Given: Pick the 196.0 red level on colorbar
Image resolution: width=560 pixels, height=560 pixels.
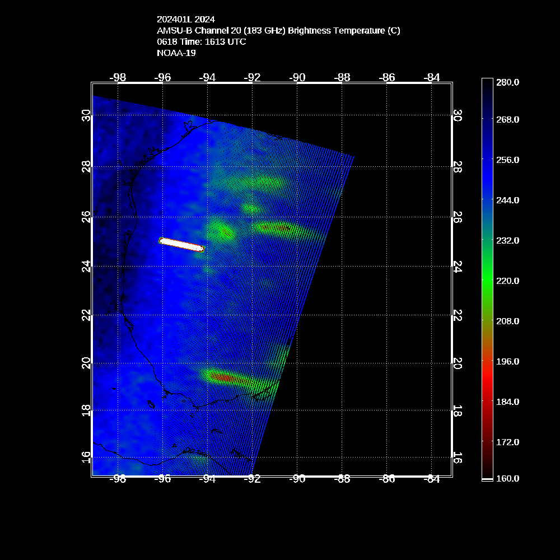Looking at the screenshot, I should [x=507, y=361].
